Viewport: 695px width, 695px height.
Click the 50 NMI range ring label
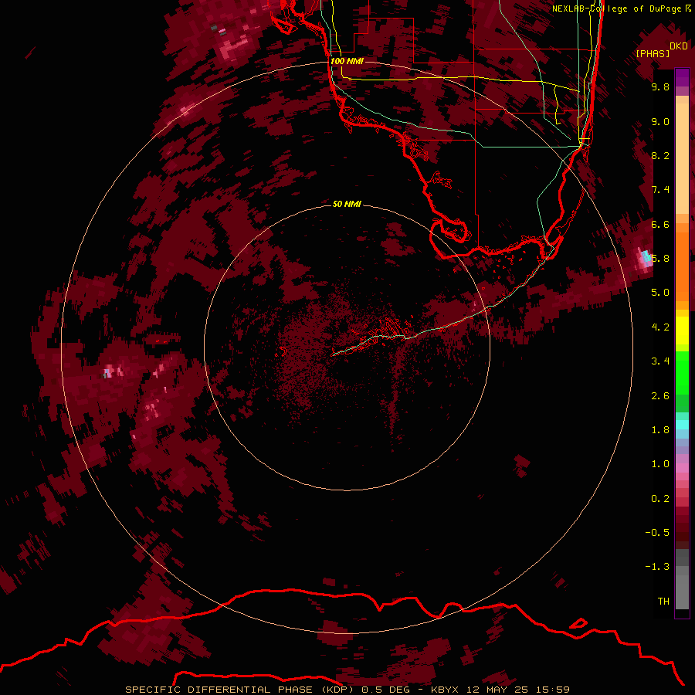tap(347, 204)
